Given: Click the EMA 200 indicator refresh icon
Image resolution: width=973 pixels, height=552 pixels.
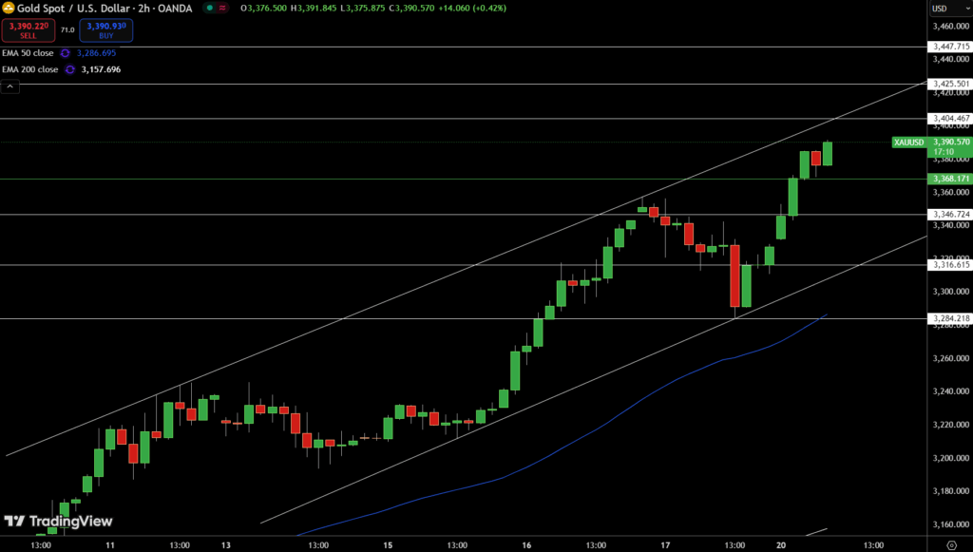Looking at the screenshot, I should (x=70, y=69).
